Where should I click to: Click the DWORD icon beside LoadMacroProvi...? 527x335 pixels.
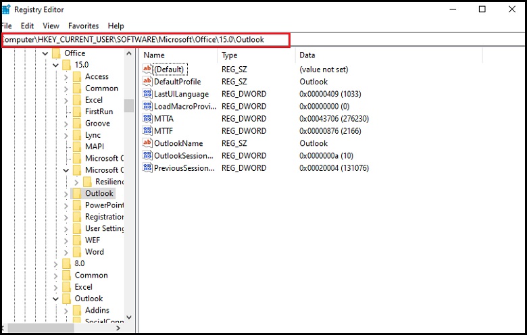click(147, 106)
